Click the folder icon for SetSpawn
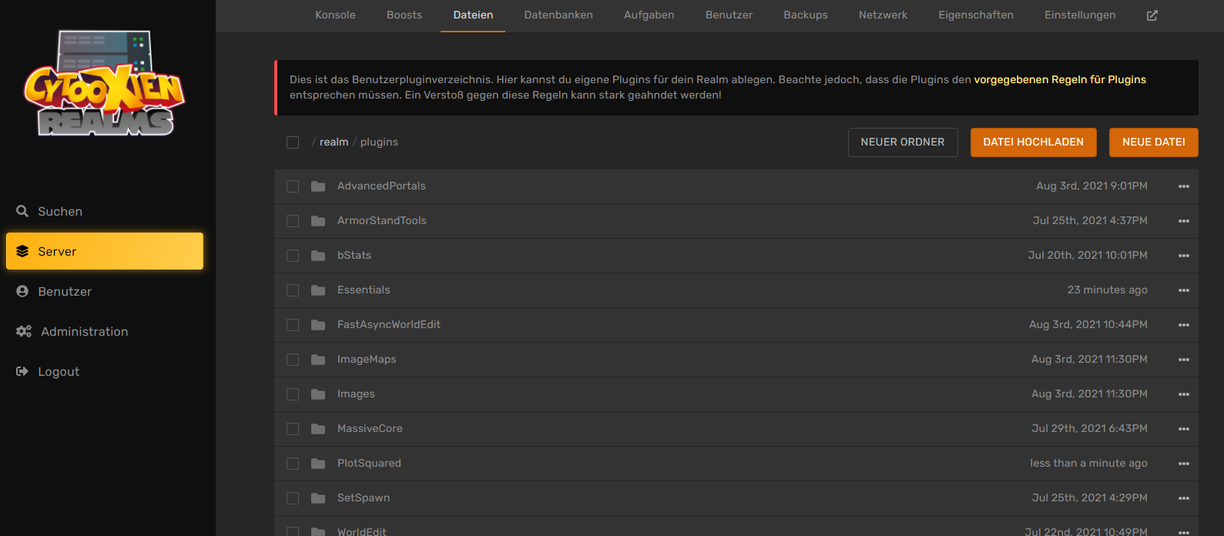 point(318,498)
